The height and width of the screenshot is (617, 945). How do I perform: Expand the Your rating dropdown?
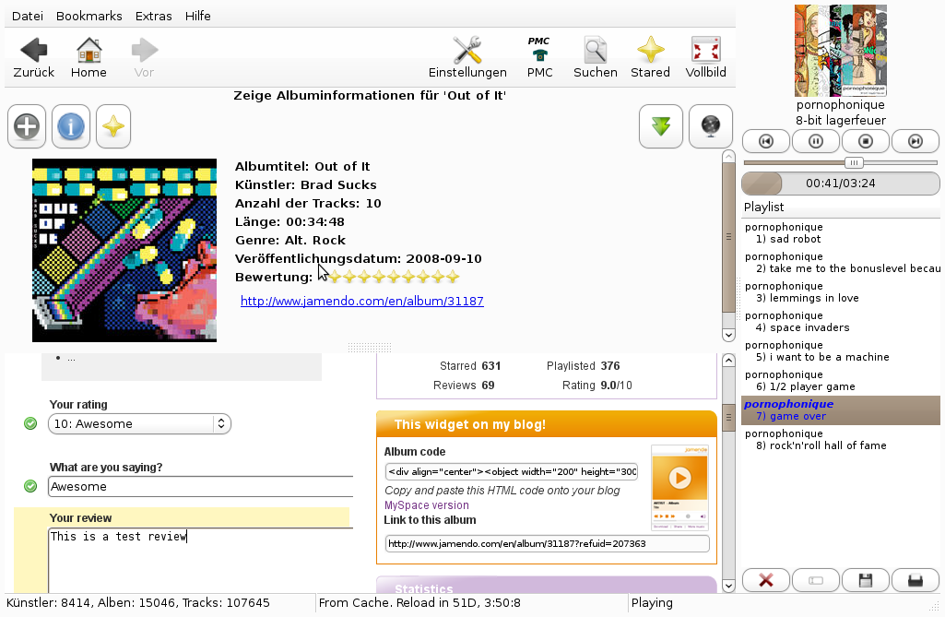pos(139,423)
